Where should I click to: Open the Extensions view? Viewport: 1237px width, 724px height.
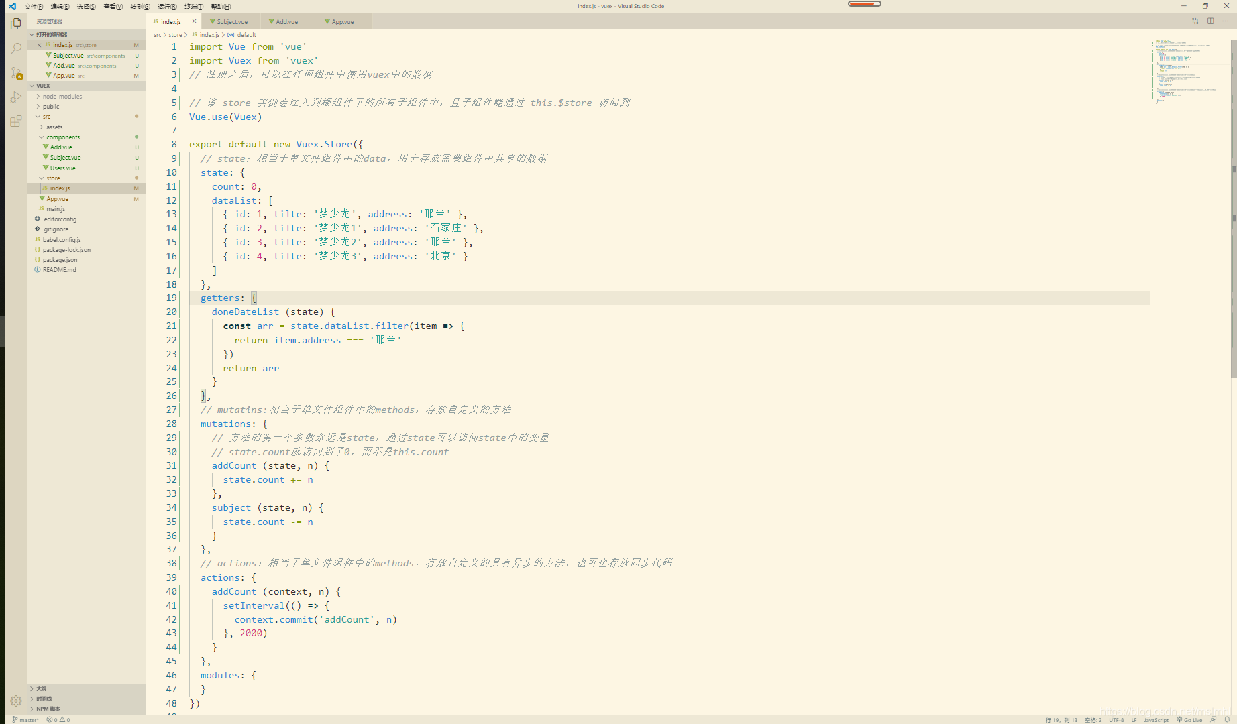[x=16, y=121]
